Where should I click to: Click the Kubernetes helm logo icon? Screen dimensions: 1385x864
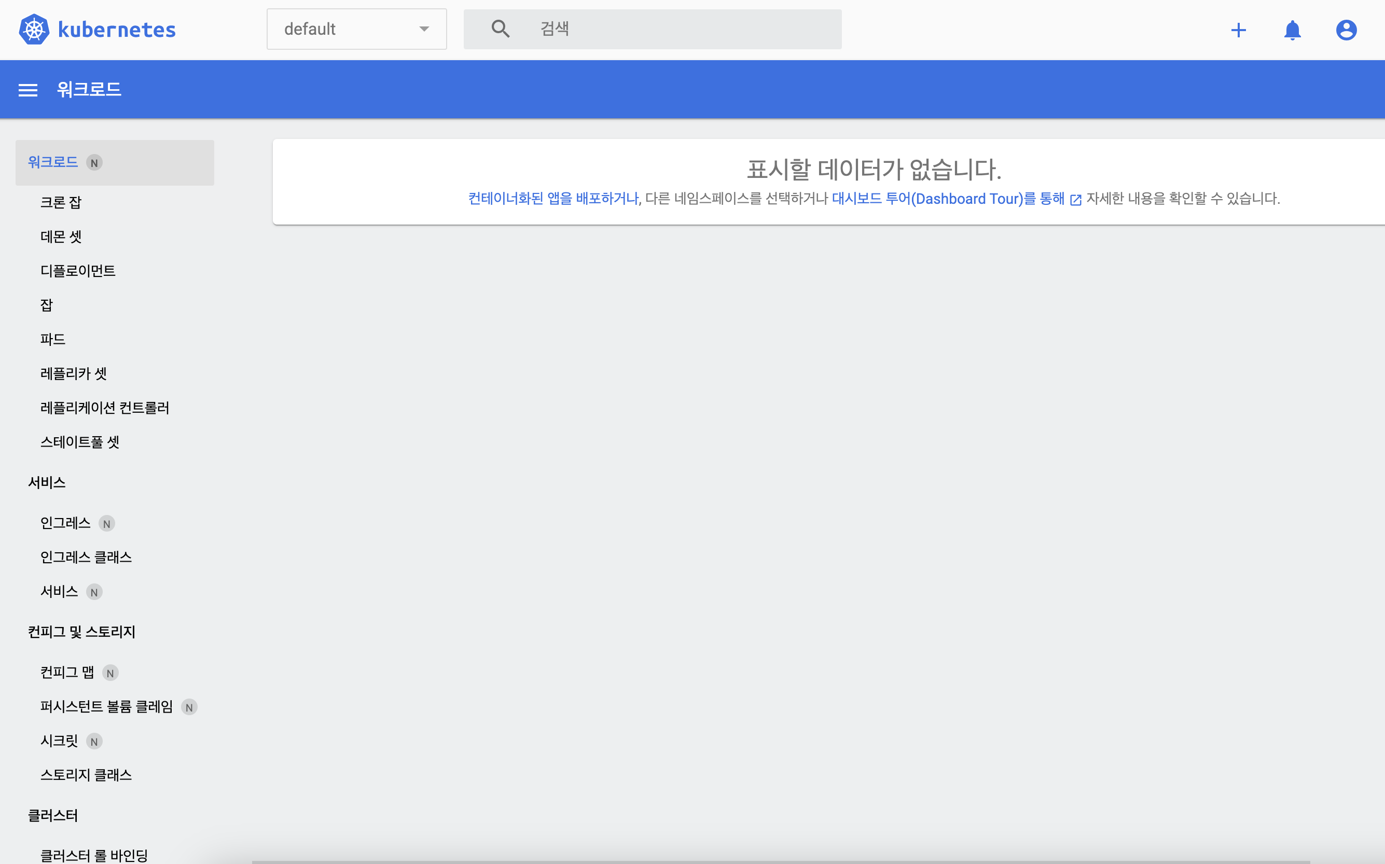34,29
